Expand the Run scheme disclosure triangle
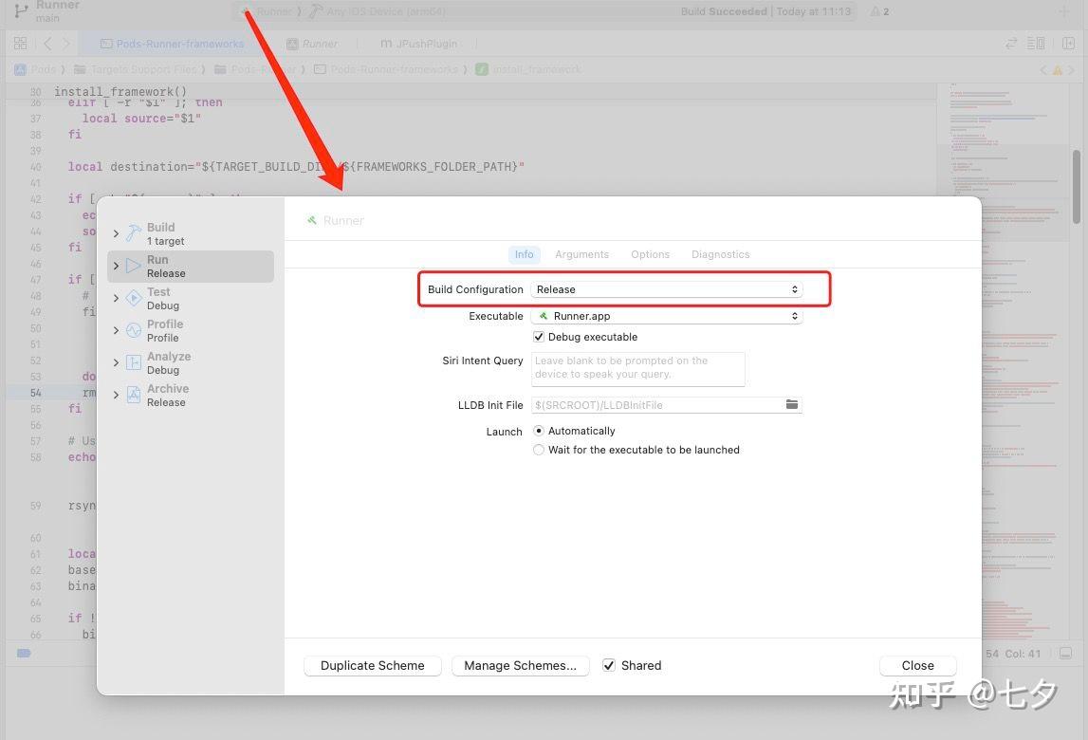This screenshot has width=1088, height=740. (115, 265)
